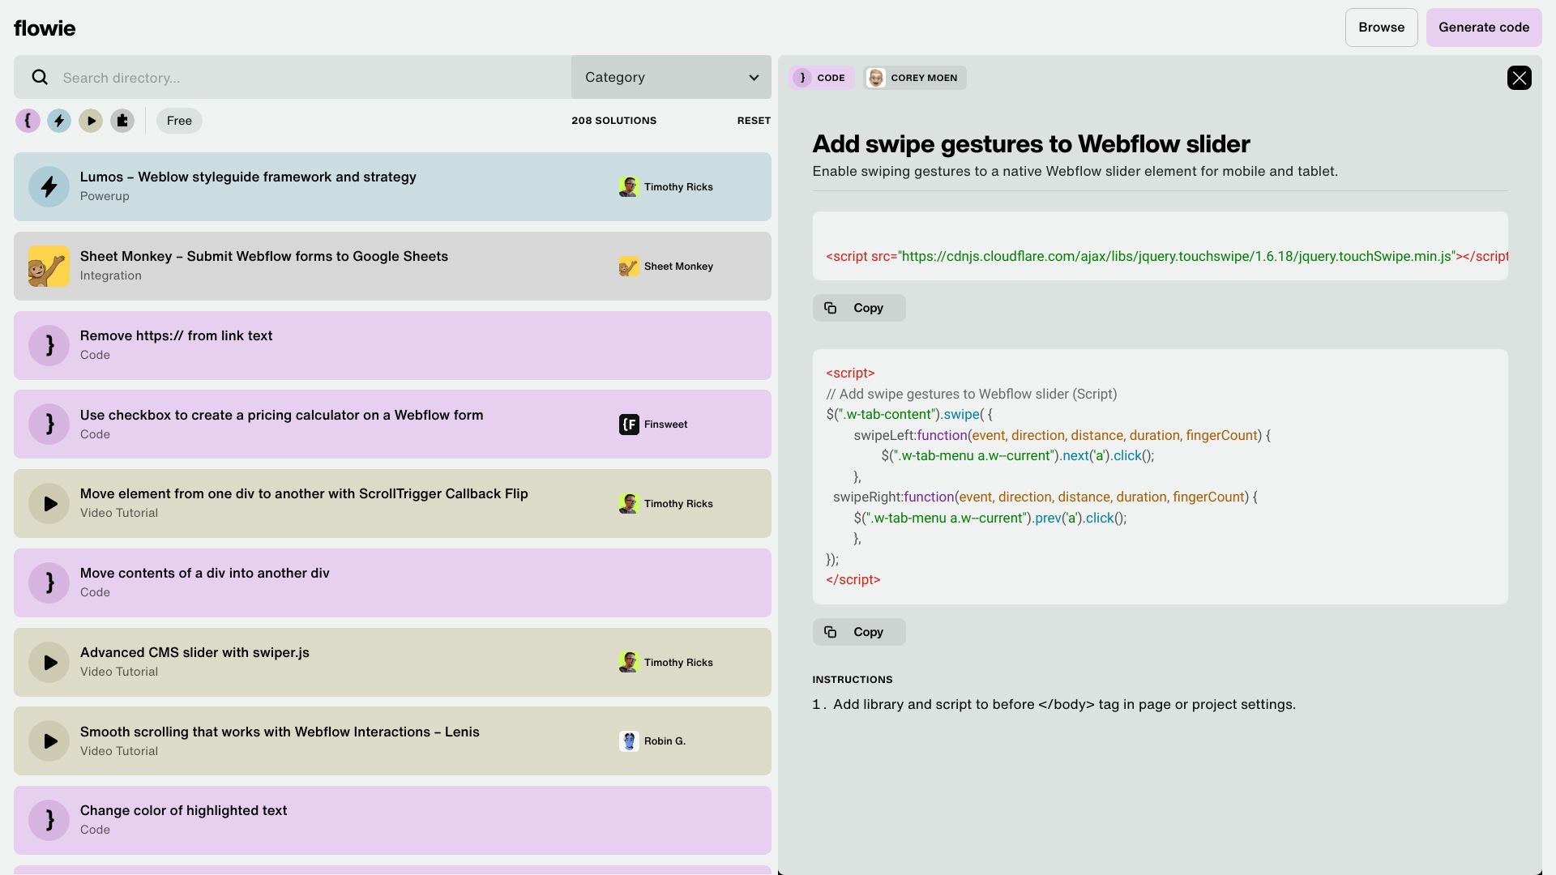Click the copy icon below swipe script

click(x=830, y=632)
